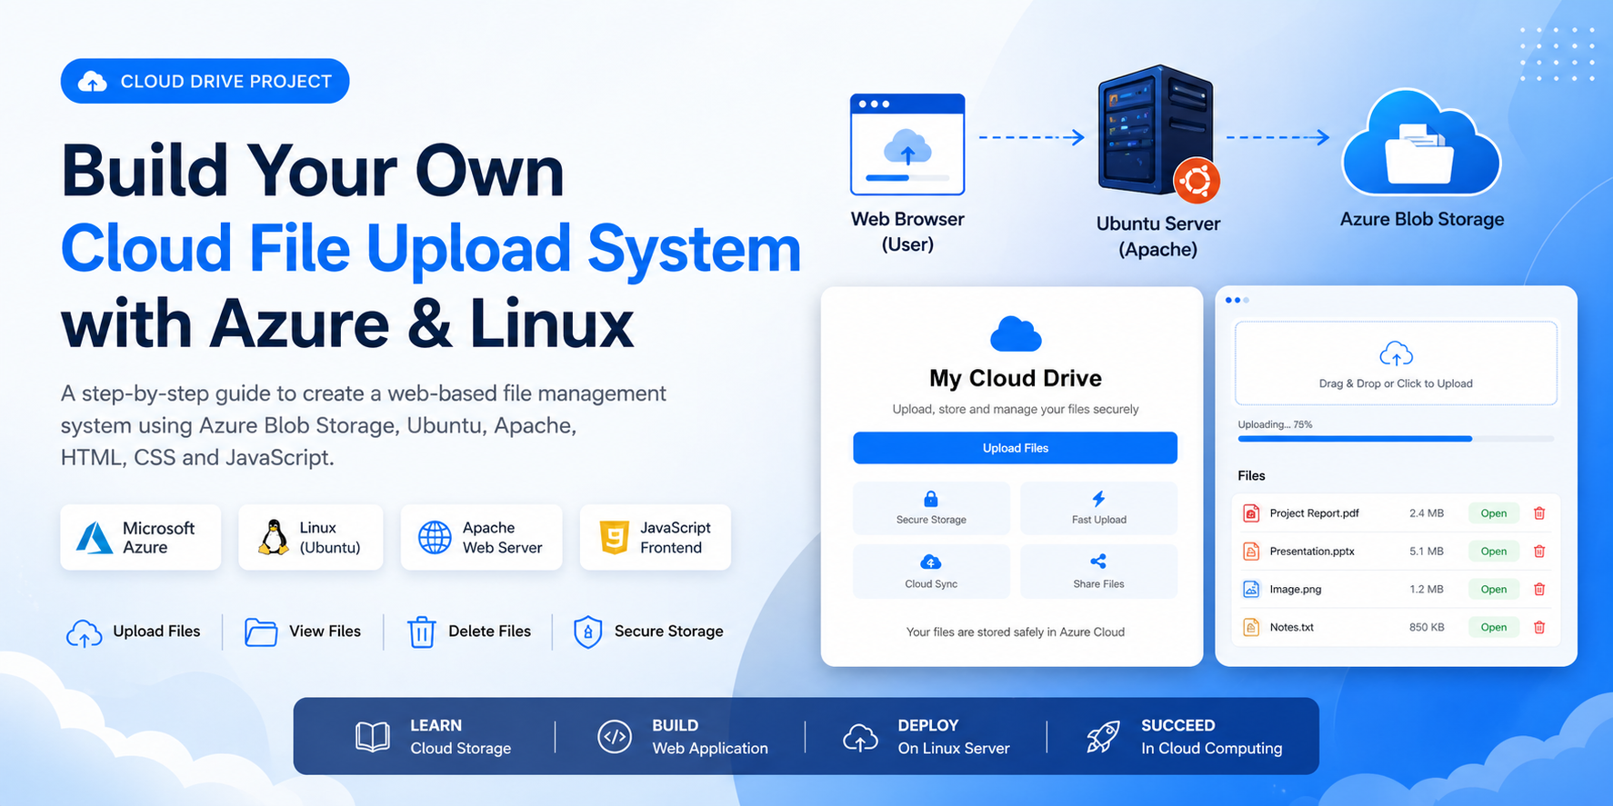1613x806 pixels.
Task: Click the Linux (Ubuntu) penguin card
Action: 311,537
